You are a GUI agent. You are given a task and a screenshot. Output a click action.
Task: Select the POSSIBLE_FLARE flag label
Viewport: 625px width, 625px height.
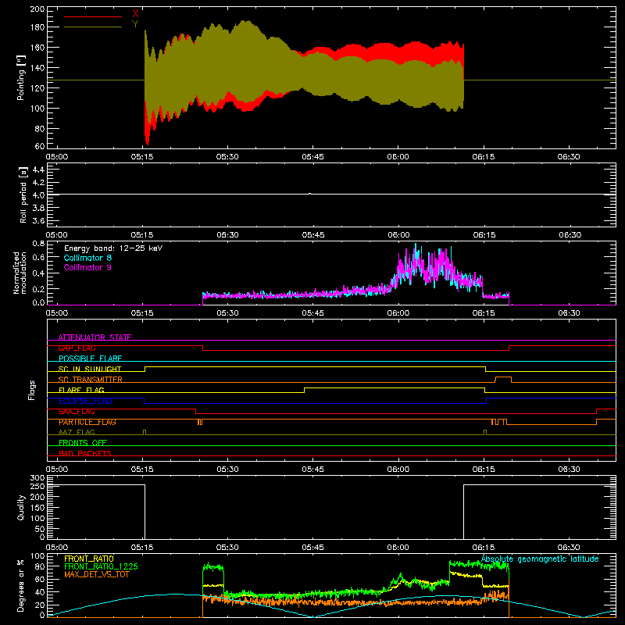click(x=90, y=359)
